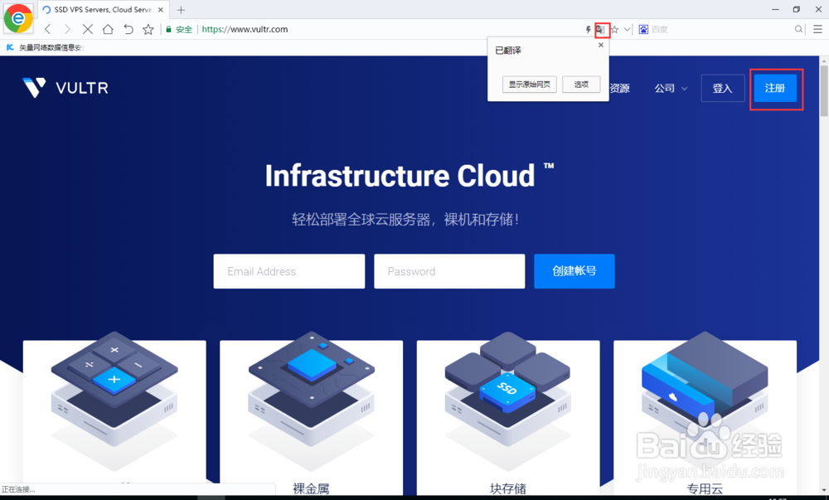
Task: Click the address bar URL www.vultr.com
Action: 245,30
